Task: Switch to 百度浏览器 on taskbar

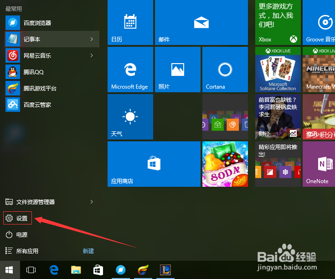Action: point(121,270)
